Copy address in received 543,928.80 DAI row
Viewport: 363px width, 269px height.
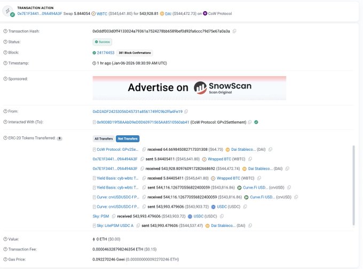click(142, 168)
